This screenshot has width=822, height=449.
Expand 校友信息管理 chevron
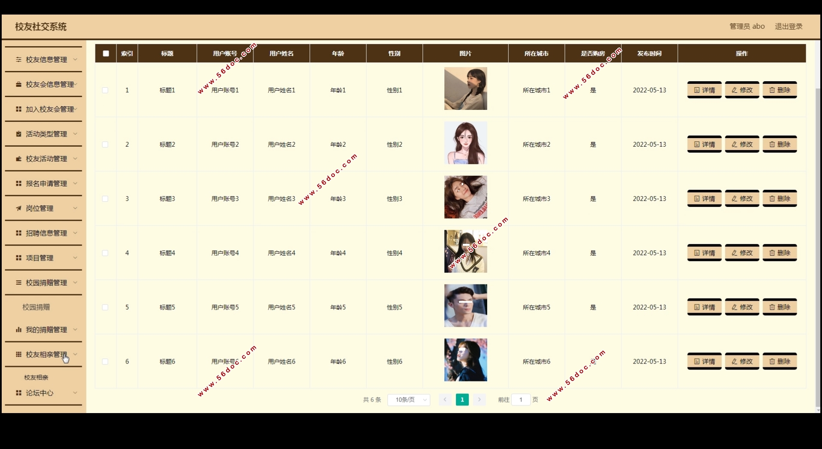(75, 59)
